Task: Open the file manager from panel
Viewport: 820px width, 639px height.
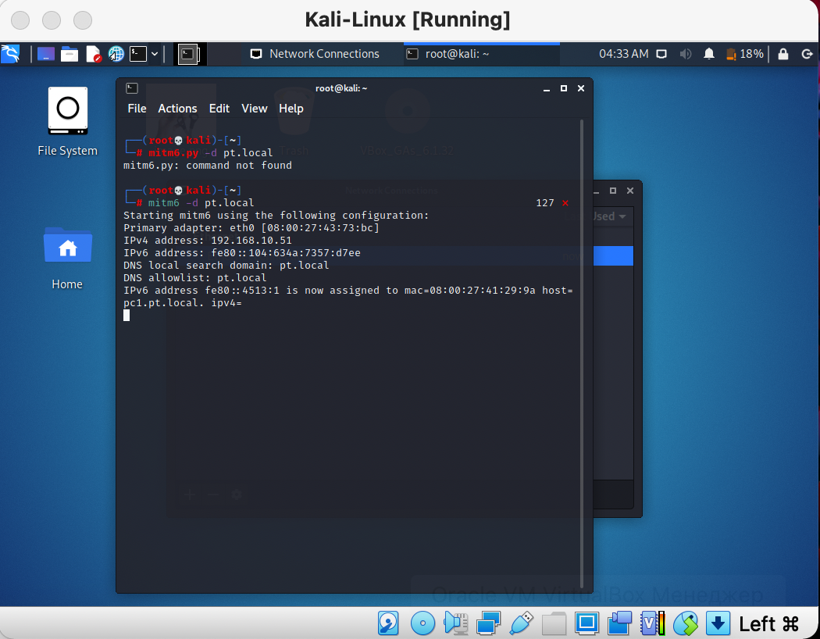Action: click(x=69, y=54)
